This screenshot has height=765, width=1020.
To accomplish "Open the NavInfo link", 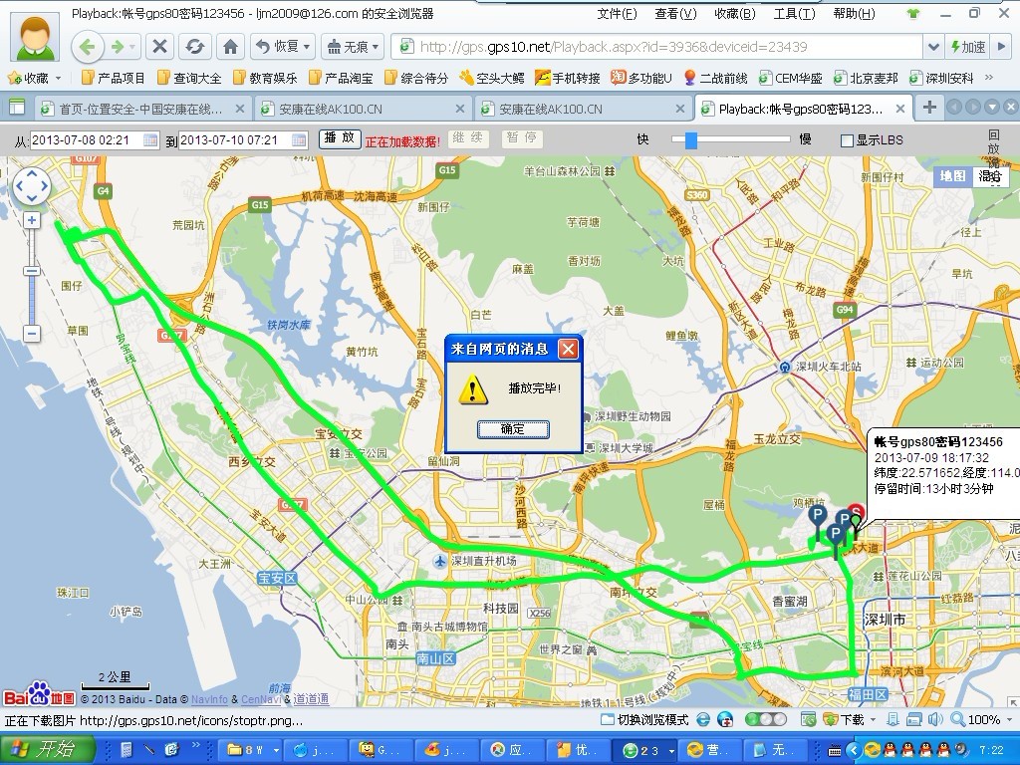I will 209,699.
